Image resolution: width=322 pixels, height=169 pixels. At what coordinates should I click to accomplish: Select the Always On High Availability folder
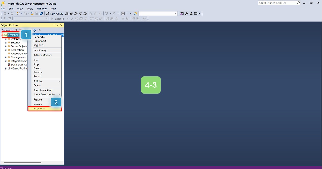[x=19, y=54]
